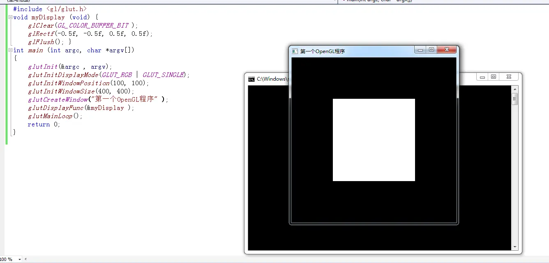Click the console window's disabled close button
The width and height of the screenshot is (549, 263).
tap(509, 77)
